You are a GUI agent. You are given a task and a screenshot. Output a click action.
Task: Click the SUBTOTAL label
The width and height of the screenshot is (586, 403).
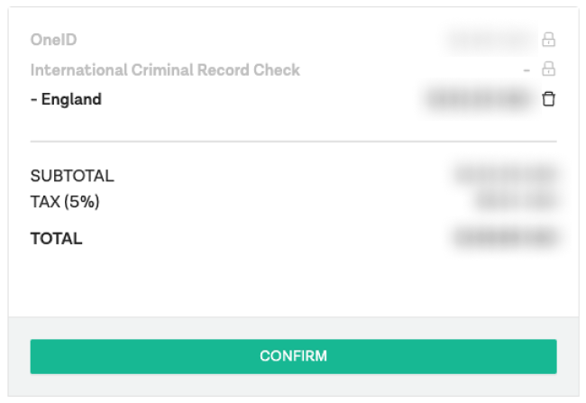(72, 176)
